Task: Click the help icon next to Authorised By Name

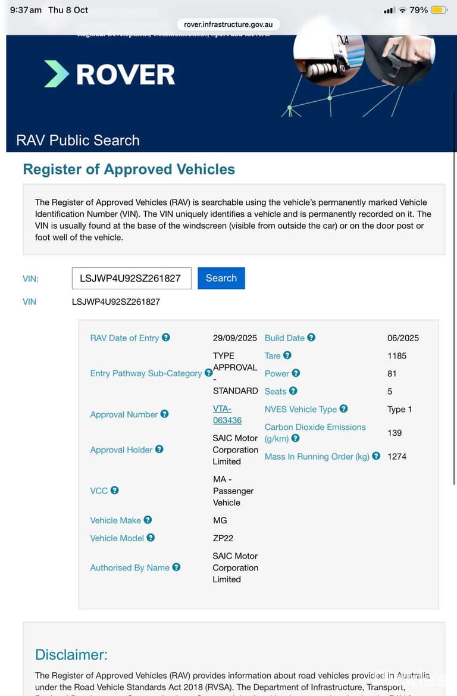Action: (x=176, y=567)
